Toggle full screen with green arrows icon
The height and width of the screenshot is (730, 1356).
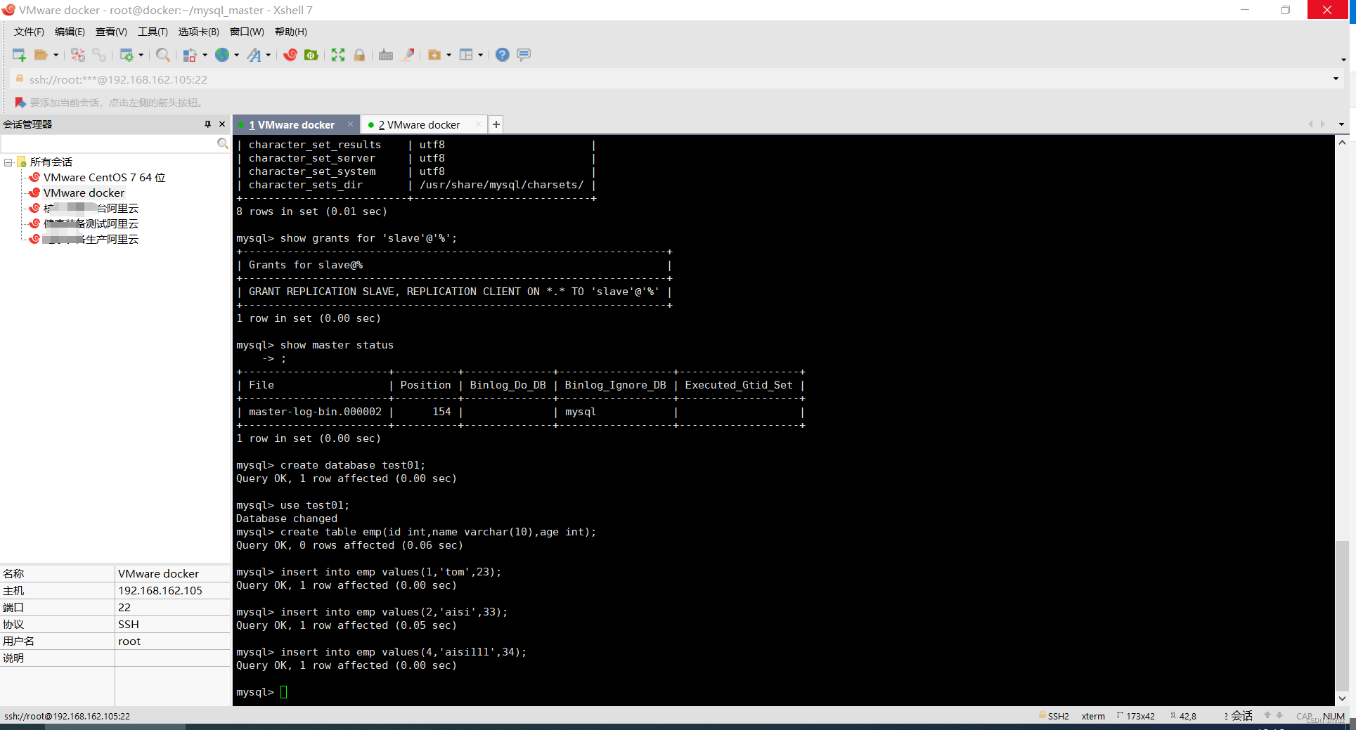click(338, 55)
